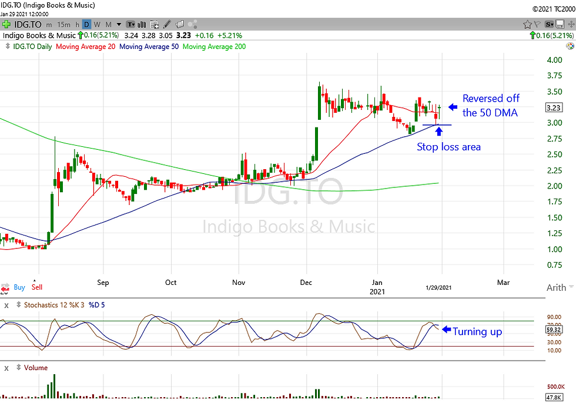Screen dimensions: 576x403
Task: Switch to the Weekly W timeframe
Action: tap(97, 25)
